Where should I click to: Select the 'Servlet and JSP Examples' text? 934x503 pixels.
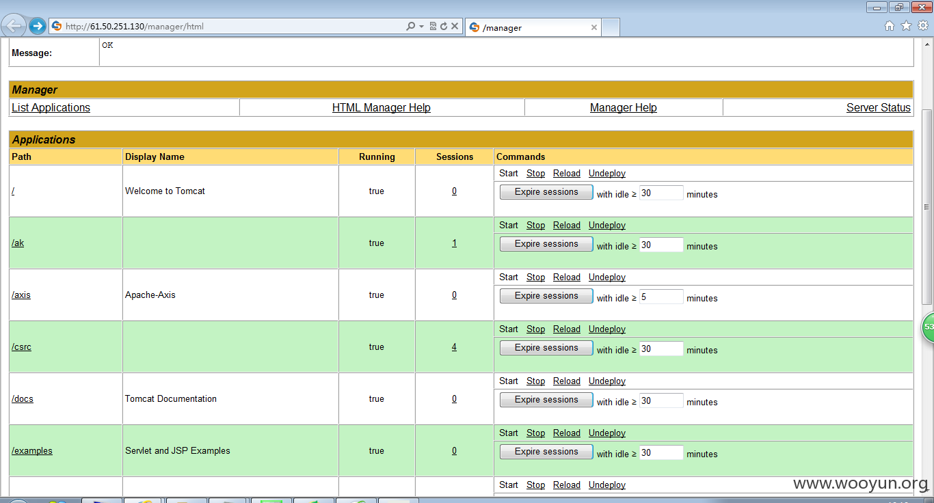click(178, 451)
